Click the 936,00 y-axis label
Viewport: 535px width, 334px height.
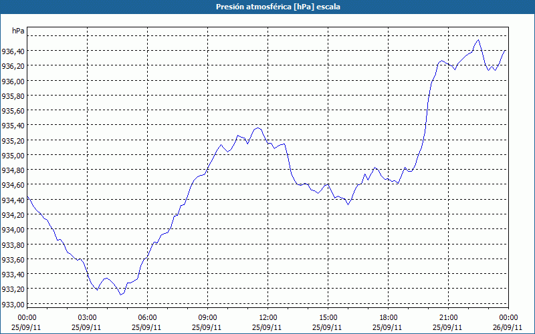[x=13, y=81]
